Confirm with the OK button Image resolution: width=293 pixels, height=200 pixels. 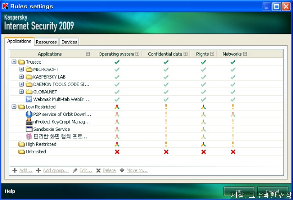click(x=239, y=191)
